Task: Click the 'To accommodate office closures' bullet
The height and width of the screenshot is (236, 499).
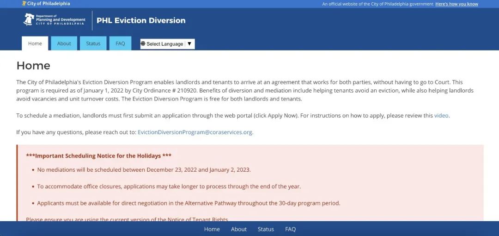Action: [169, 186]
